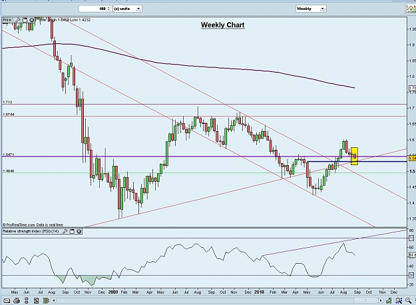This screenshot has height=305, width=416.
Task: Grab the horizontal scrollbar thumb
Action: coord(365,300)
